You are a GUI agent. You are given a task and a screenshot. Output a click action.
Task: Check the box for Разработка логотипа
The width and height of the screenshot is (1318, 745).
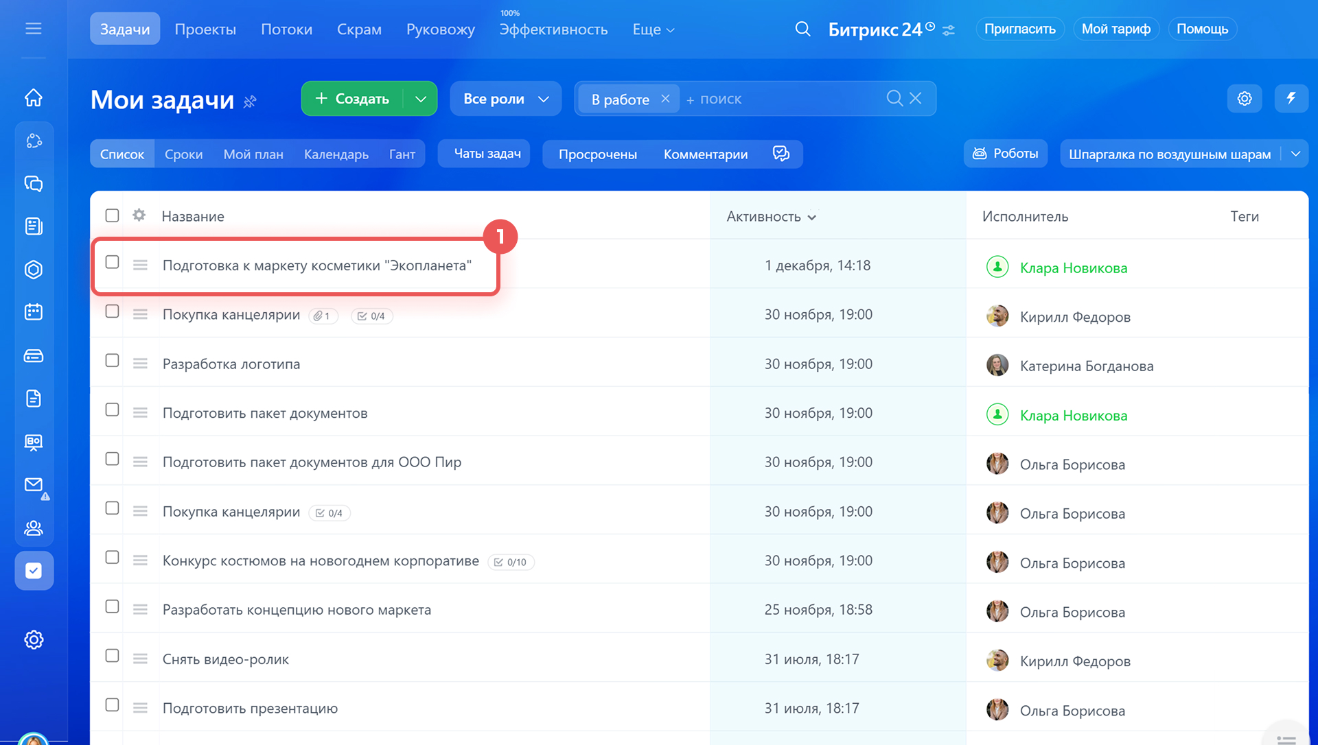pyautogui.click(x=113, y=361)
